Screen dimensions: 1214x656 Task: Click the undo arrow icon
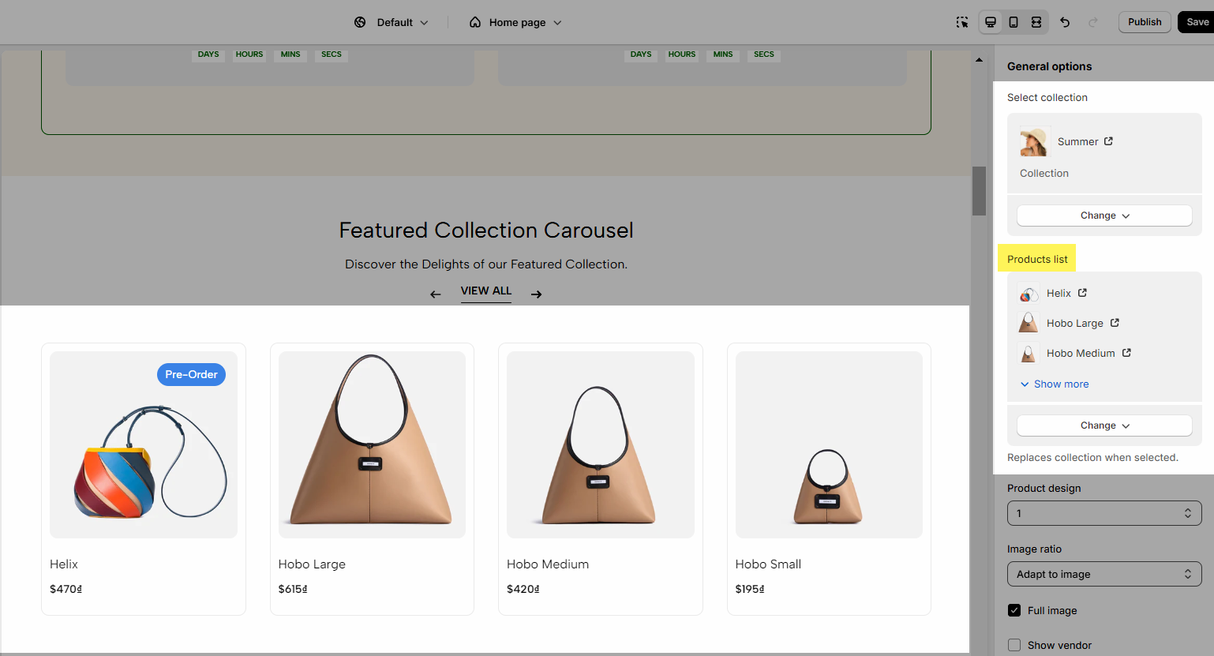point(1065,22)
